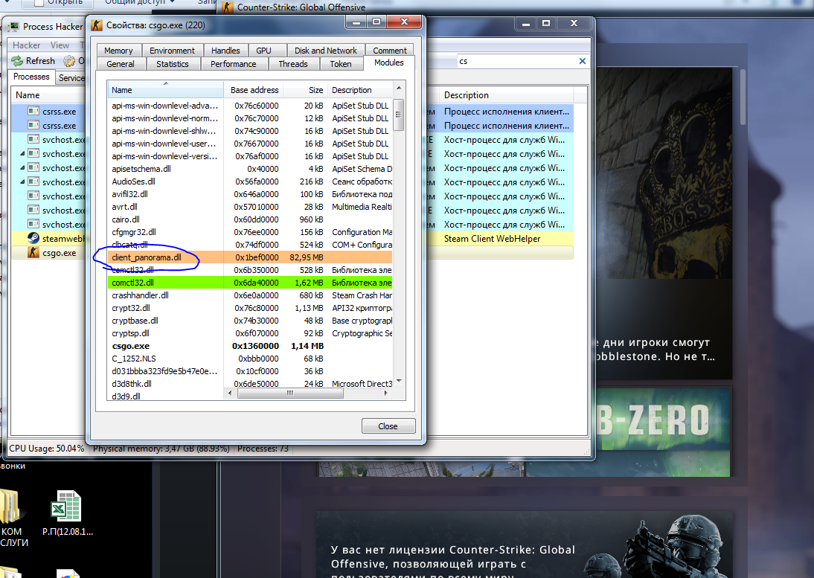Click the scroll left arrow of module list
The width and height of the screenshot is (814, 578).
click(230, 394)
